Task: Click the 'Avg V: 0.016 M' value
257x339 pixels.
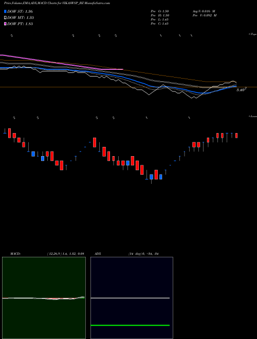Action: pyautogui.click(x=204, y=11)
